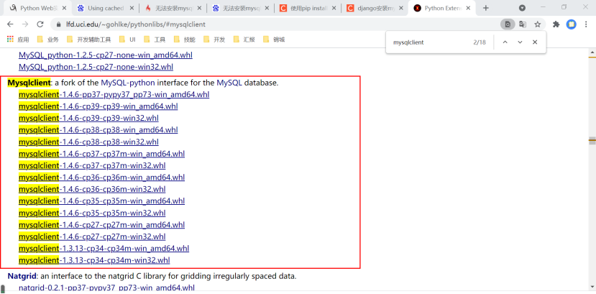Click the Natgrid heading link
This screenshot has height=294, width=596.
(22, 276)
